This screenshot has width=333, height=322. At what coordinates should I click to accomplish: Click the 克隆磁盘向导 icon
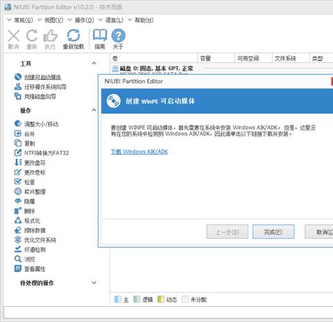point(18,96)
